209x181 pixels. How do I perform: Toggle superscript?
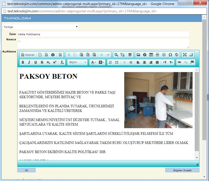click(55, 62)
